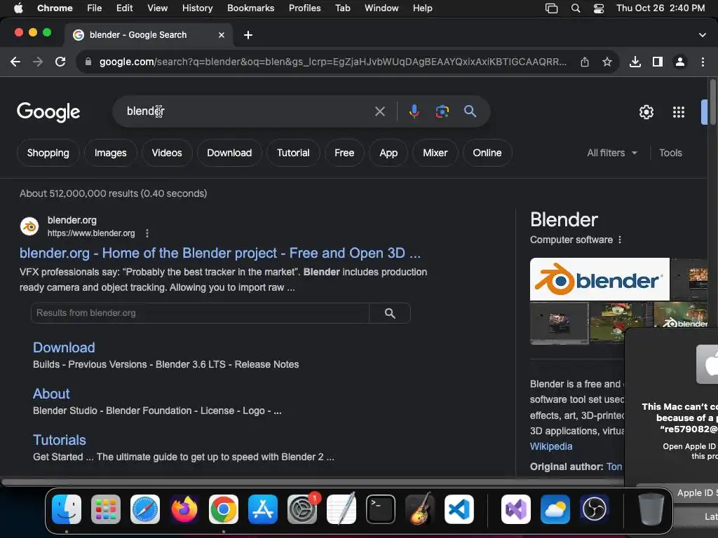The width and height of the screenshot is (718, 538).
Task: Open the Edit menu
Action: tap(125, 8)
